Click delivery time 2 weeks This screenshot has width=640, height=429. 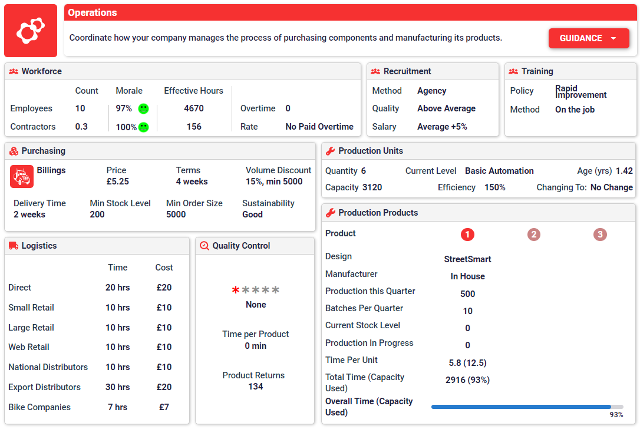[x=29, y=214]
